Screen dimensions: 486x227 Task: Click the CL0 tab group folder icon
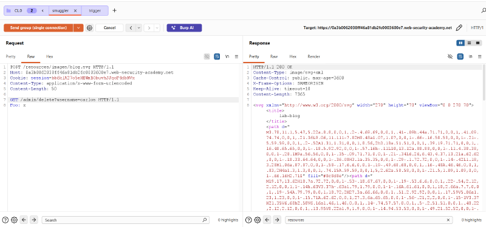click(x=9, y=10)
